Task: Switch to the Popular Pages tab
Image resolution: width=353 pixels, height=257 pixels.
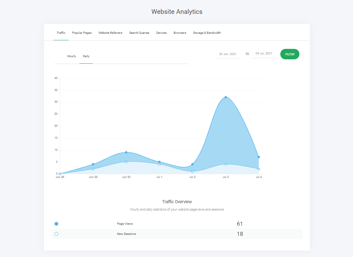Action: pyautogui.click(x=82, y=33)
